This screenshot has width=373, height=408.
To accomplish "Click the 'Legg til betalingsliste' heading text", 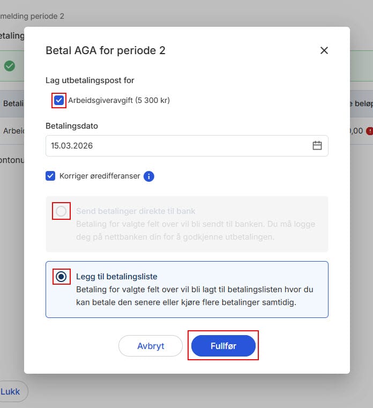I will click(x=116, y=277).
